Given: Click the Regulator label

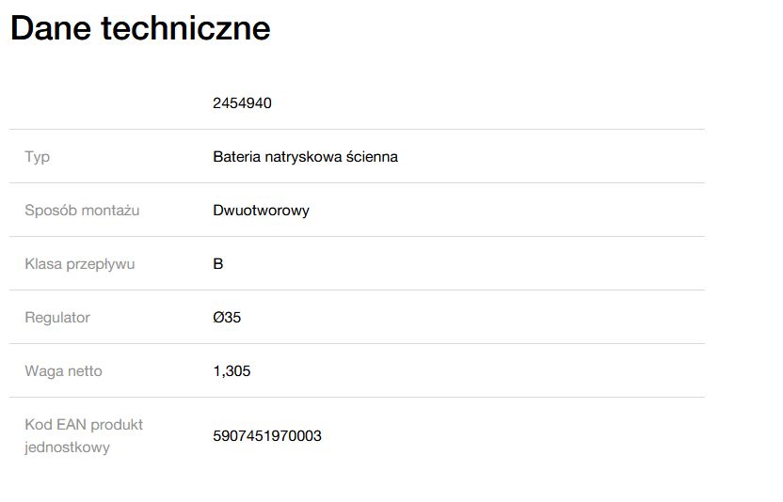Looking at the screenshot, I should tap(57, 318).
